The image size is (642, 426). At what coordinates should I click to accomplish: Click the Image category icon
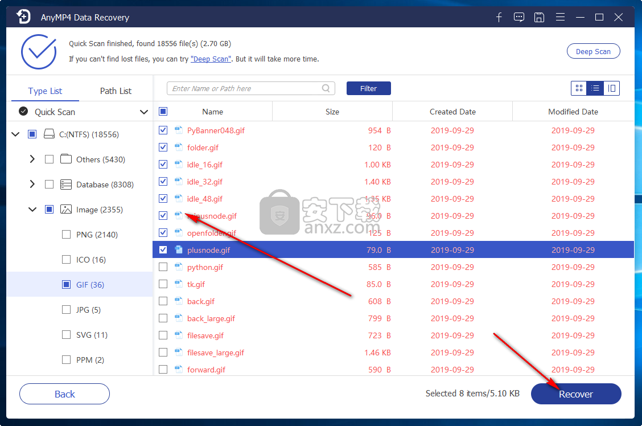tap(66, 210)
